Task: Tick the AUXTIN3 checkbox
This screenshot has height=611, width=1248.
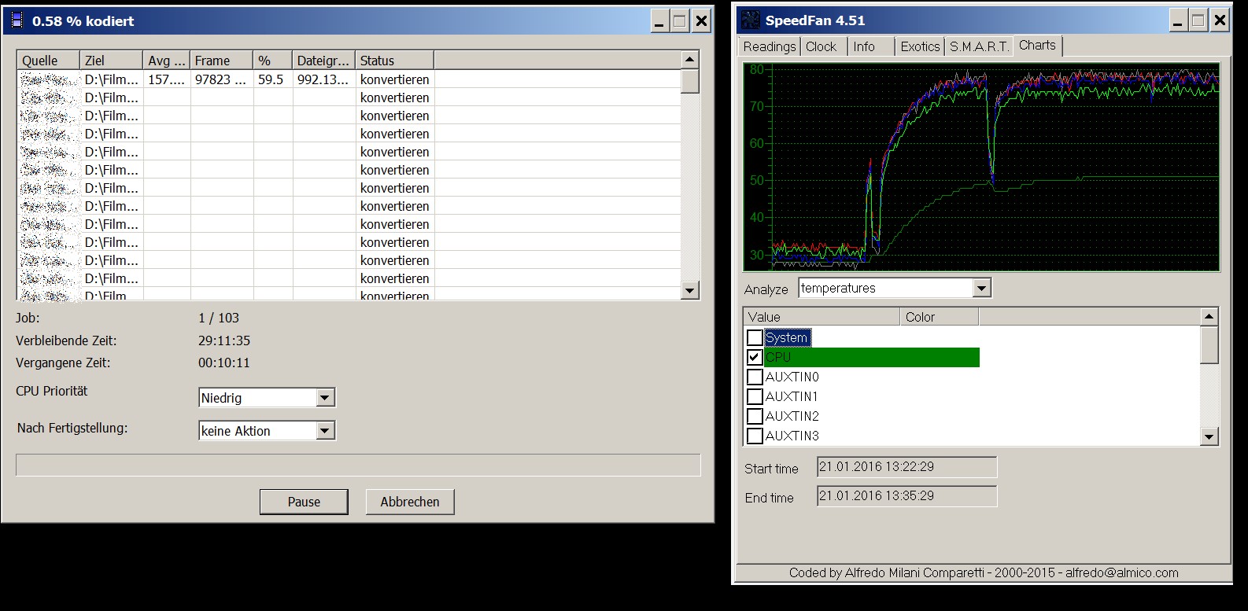Action: 755,436
